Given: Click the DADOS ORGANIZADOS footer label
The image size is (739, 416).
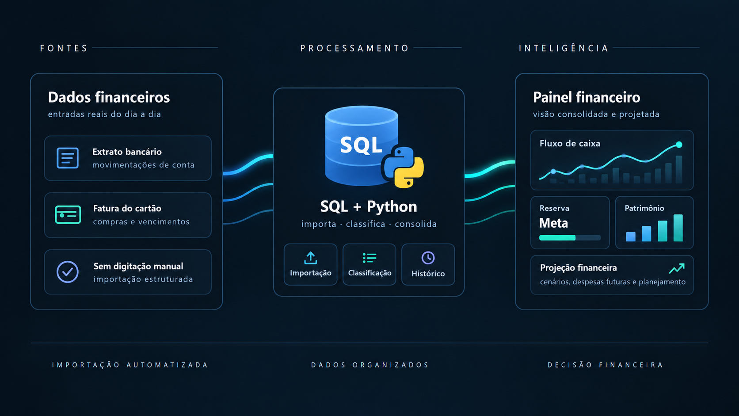Looking at the screenshot, I should pos(370,365).
